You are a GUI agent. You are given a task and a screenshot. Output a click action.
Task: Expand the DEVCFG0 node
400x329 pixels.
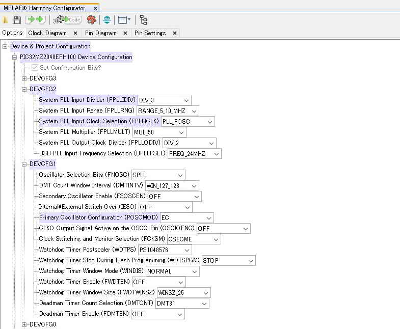24,324
